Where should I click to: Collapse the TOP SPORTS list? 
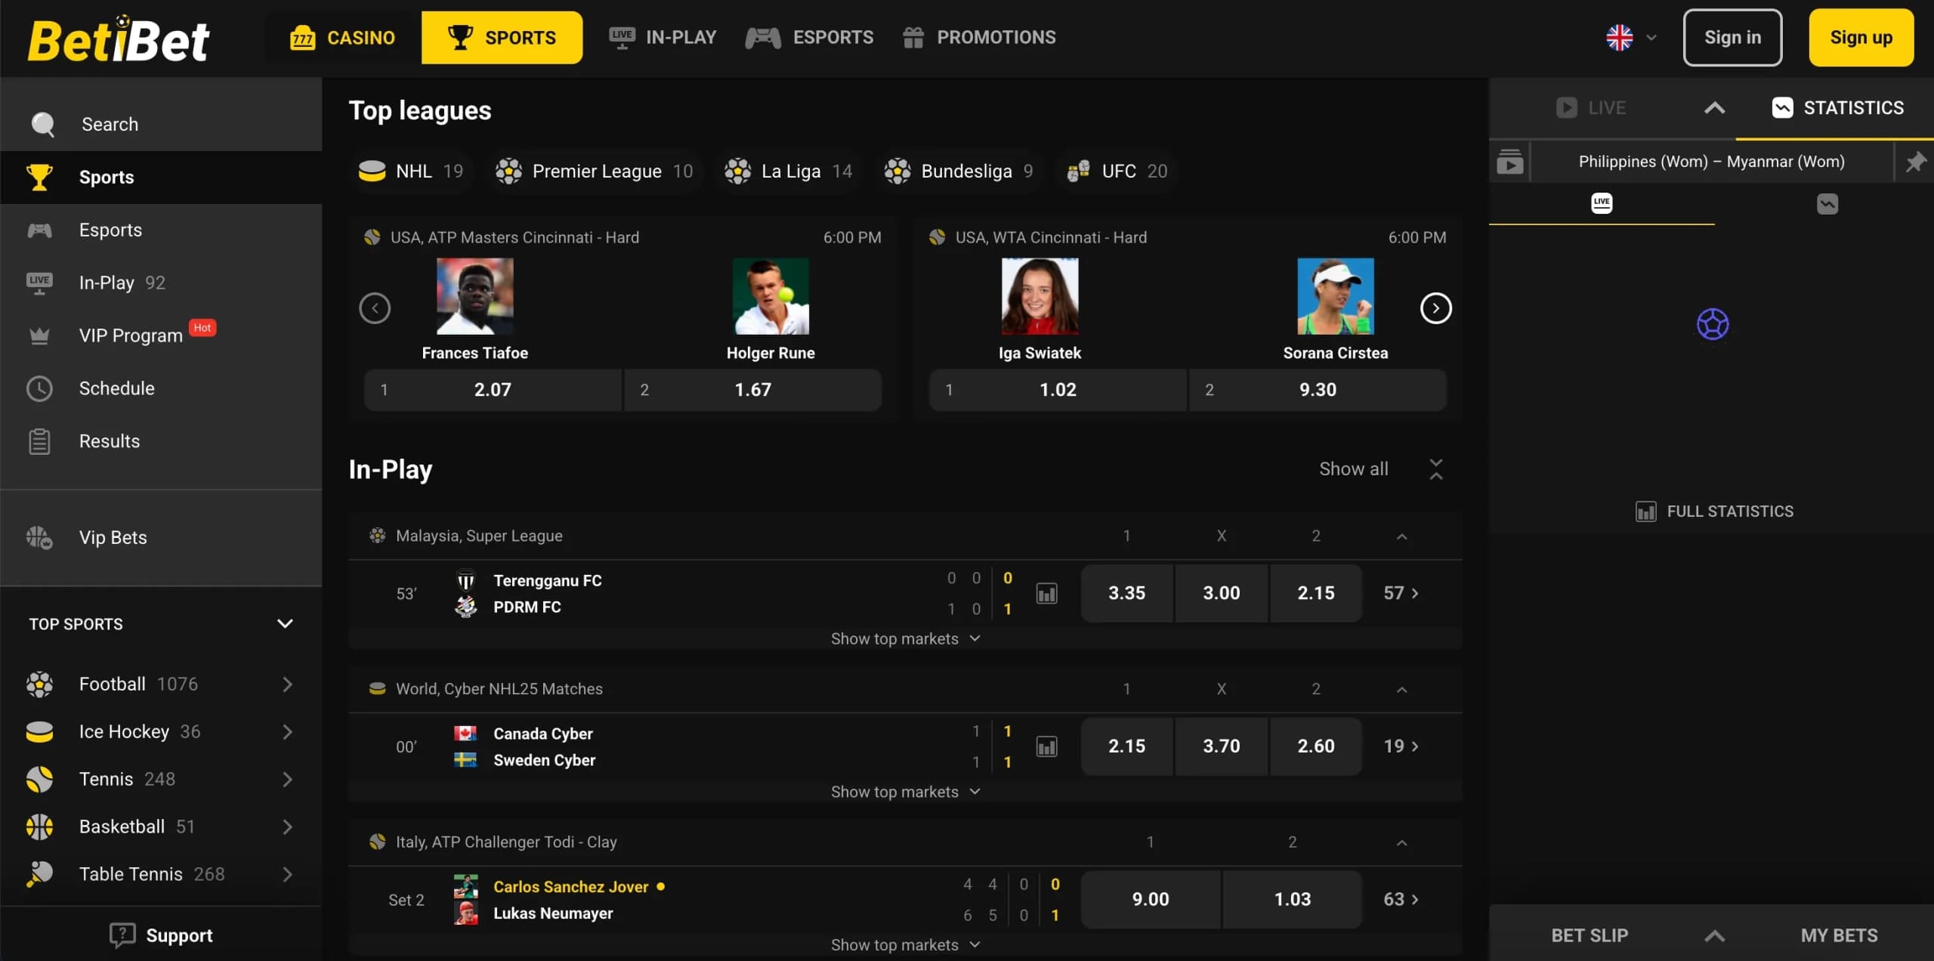coord(284,623)
